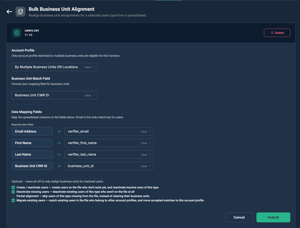Clear the verifier_first_name mapping

tap(144, 143)
